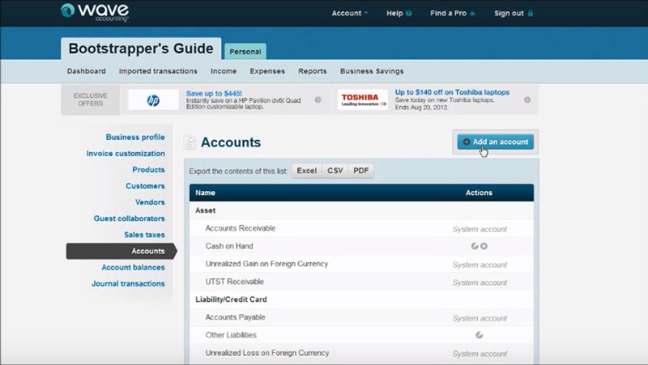Open Journal transactions in sidebar
This screenshot has width=648, height=365.
click(x=128, y=283)
